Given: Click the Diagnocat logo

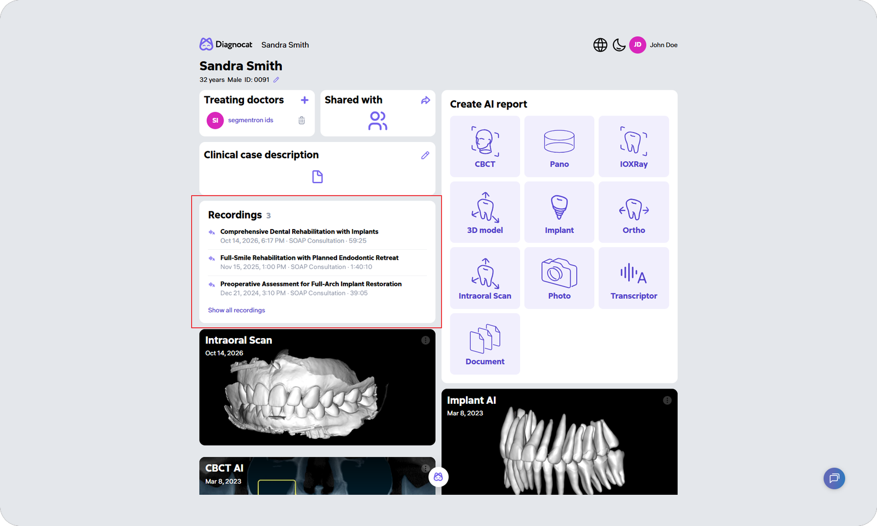Looking at the screenshot, I should [226, 44].
